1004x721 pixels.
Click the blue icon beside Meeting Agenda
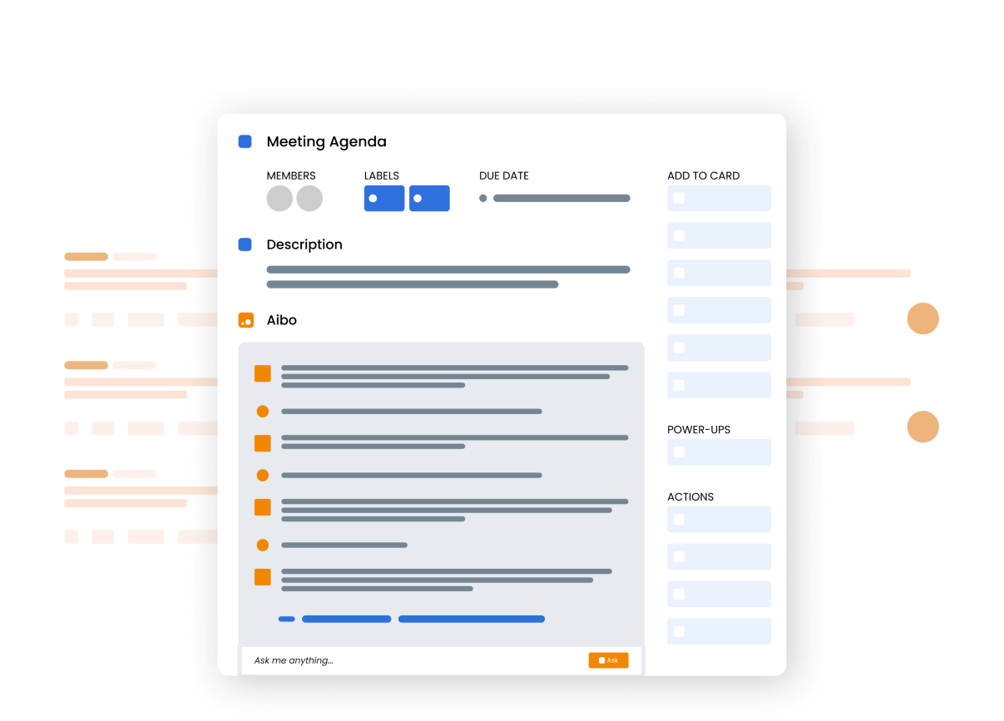[x=245, y=141]
